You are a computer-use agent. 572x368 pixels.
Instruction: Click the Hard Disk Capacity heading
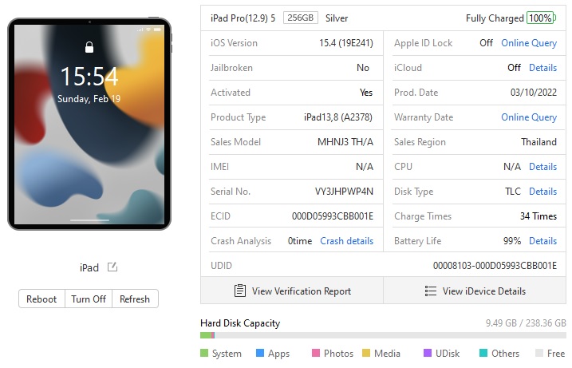pos(240,323)
